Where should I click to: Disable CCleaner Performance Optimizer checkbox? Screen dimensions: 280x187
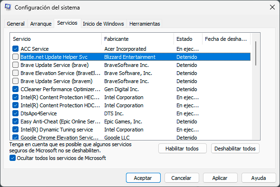pos(15,89)
